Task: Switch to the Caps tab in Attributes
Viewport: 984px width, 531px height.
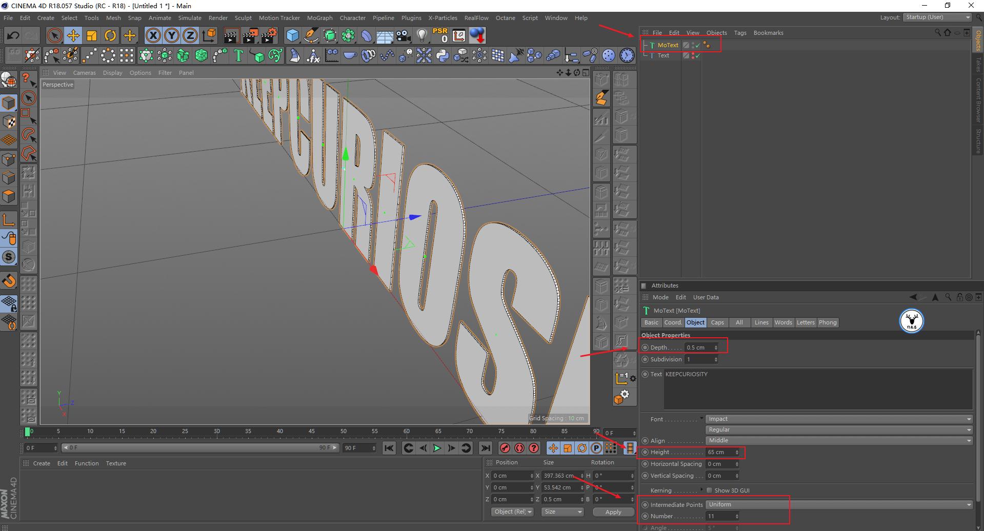Action: 717,322
